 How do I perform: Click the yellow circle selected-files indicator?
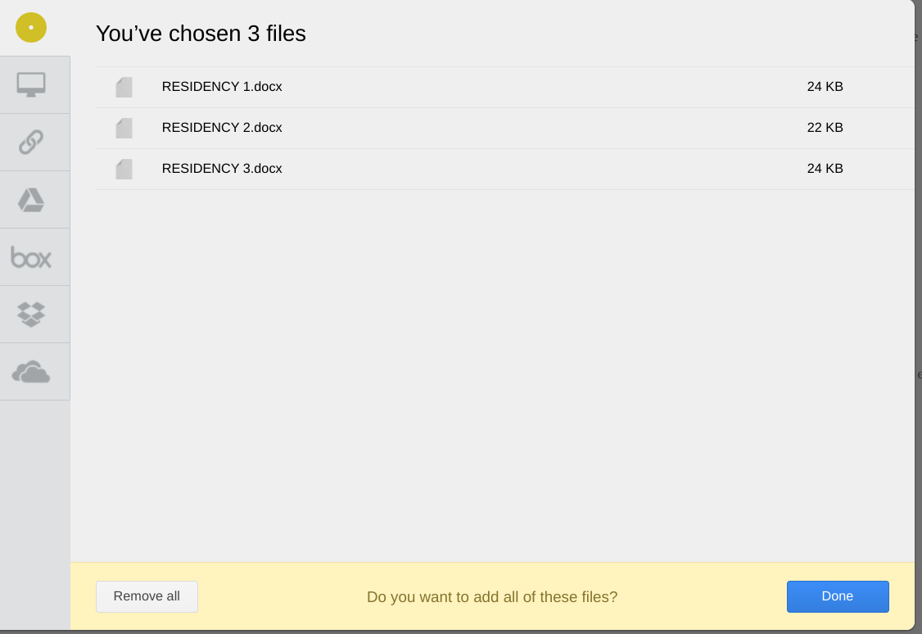tap(31, 28)
